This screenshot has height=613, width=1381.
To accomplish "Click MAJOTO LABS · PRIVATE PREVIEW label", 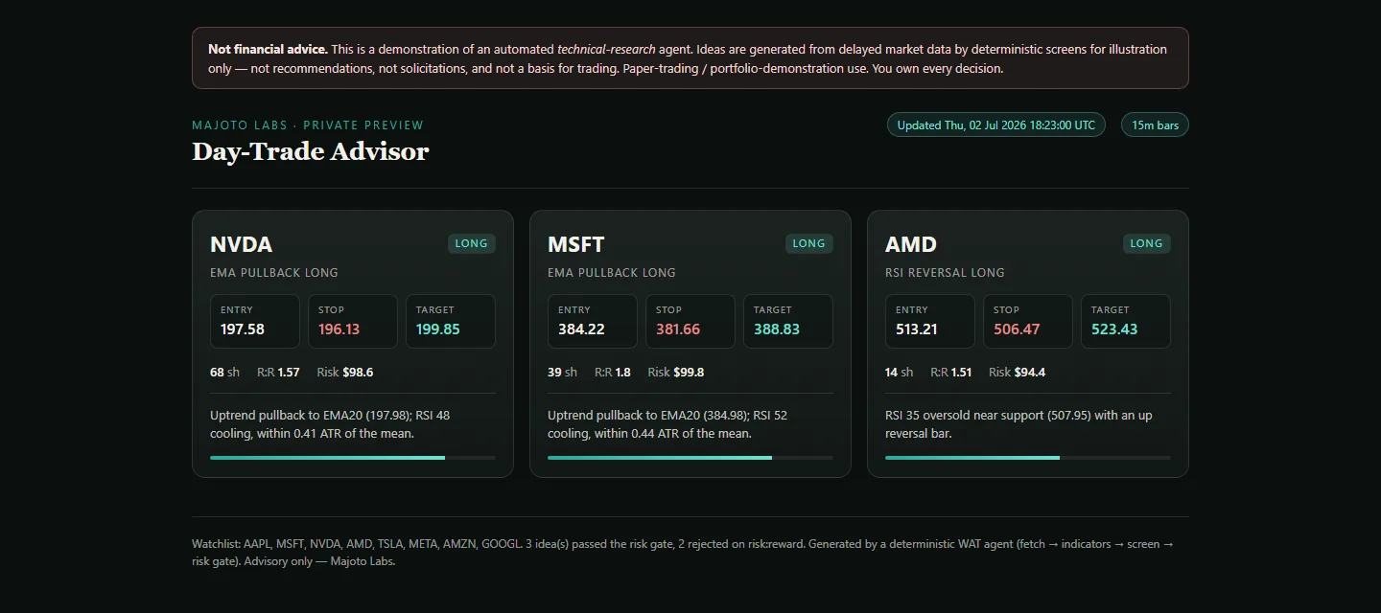I will tap(308, 125).
